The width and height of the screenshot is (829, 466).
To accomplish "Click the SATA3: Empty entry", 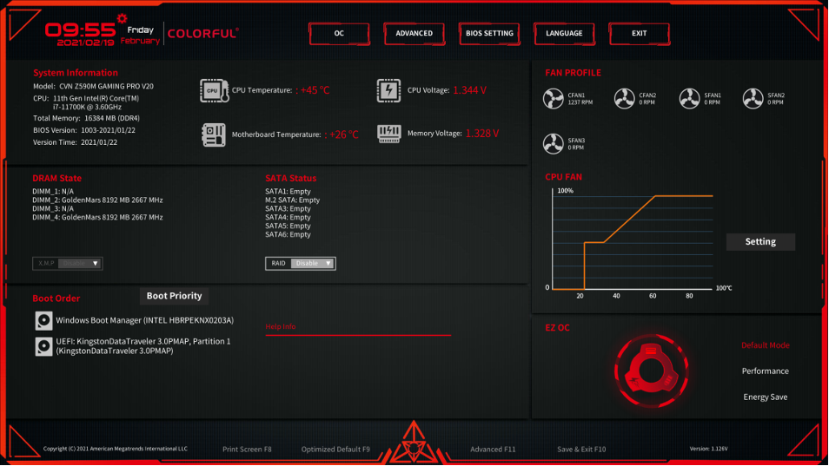I will [x=288, y=209].
